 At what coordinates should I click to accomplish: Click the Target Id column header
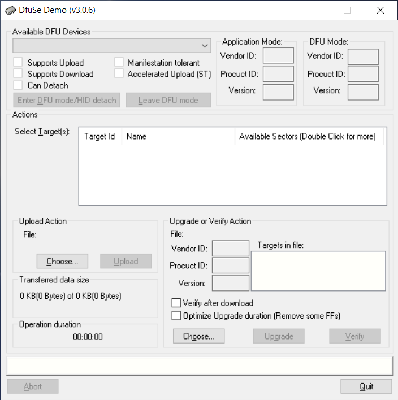[x=100, y=136]
